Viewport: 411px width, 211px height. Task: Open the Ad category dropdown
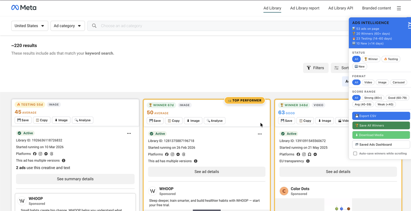(x=68, y=26)
